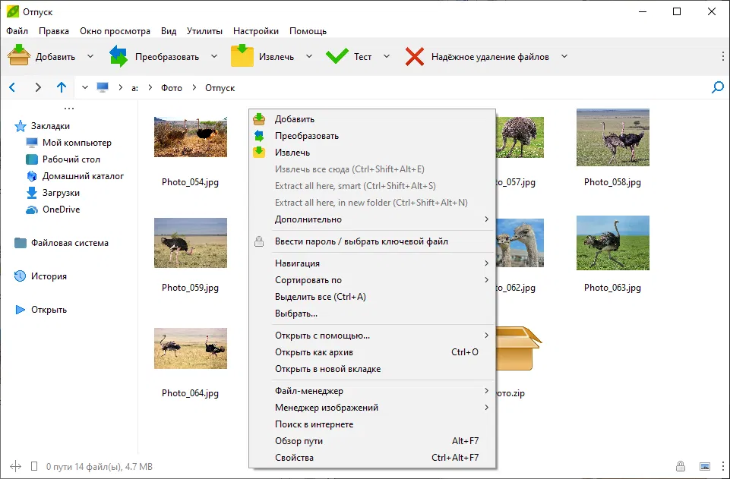The image size is (730, 479).
Task: Select the Photo_058.jpg thumbnail
Action: click(613, 137)
